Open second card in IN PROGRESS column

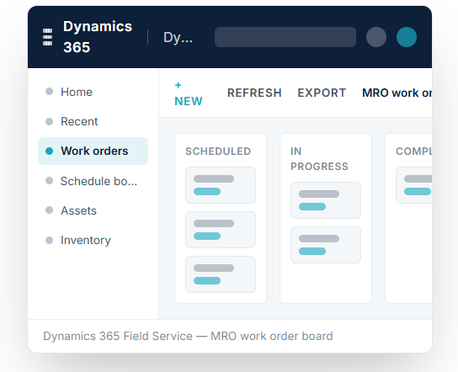coord(326,245)
